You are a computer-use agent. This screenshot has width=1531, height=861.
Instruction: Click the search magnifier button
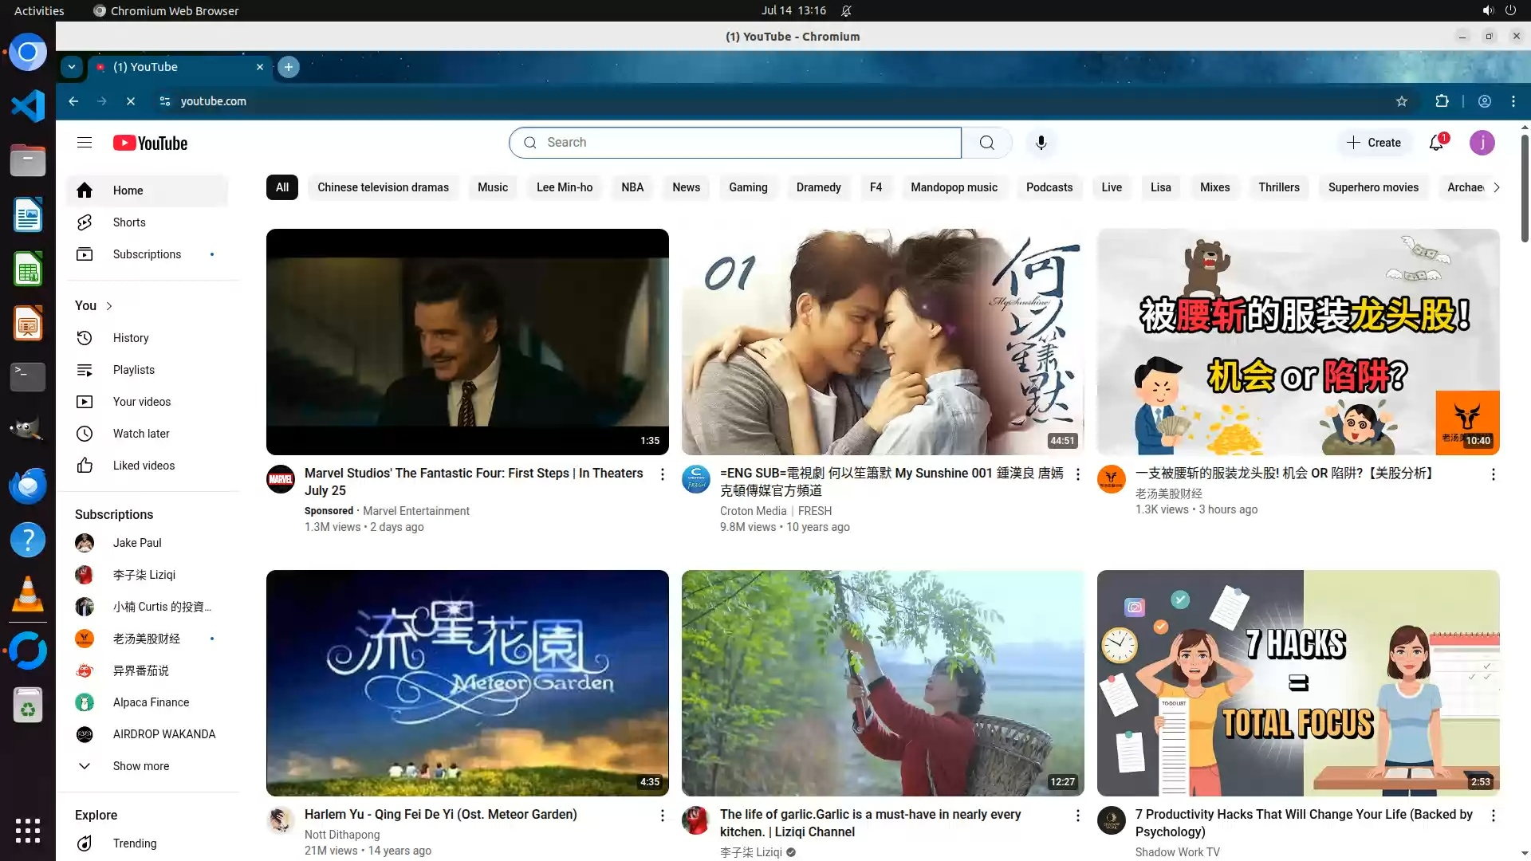click(986, 143)
